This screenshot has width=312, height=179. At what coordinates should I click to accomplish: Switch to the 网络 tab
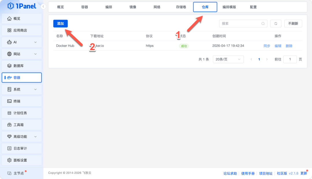[x=157, y=7]
